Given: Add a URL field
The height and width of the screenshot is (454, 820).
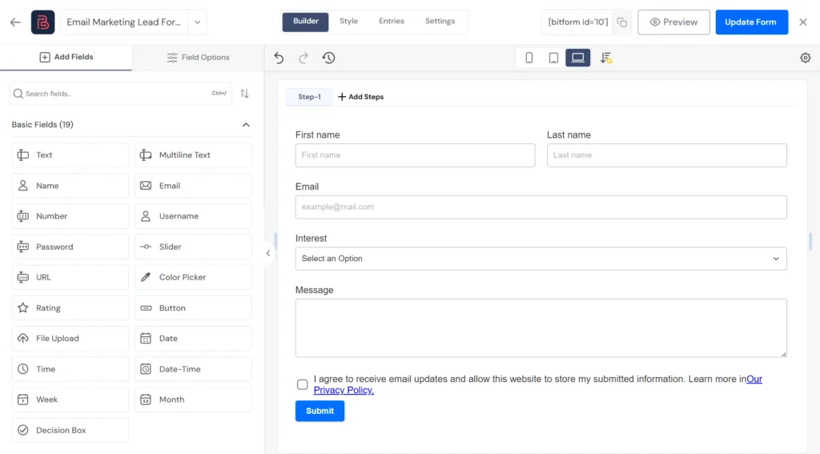Looking at the screenshot, I should coord(70,277).
